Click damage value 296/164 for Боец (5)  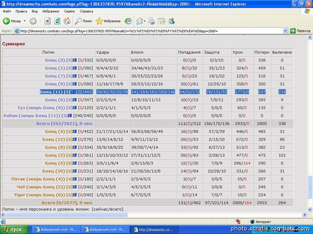[x=242, y=163]
